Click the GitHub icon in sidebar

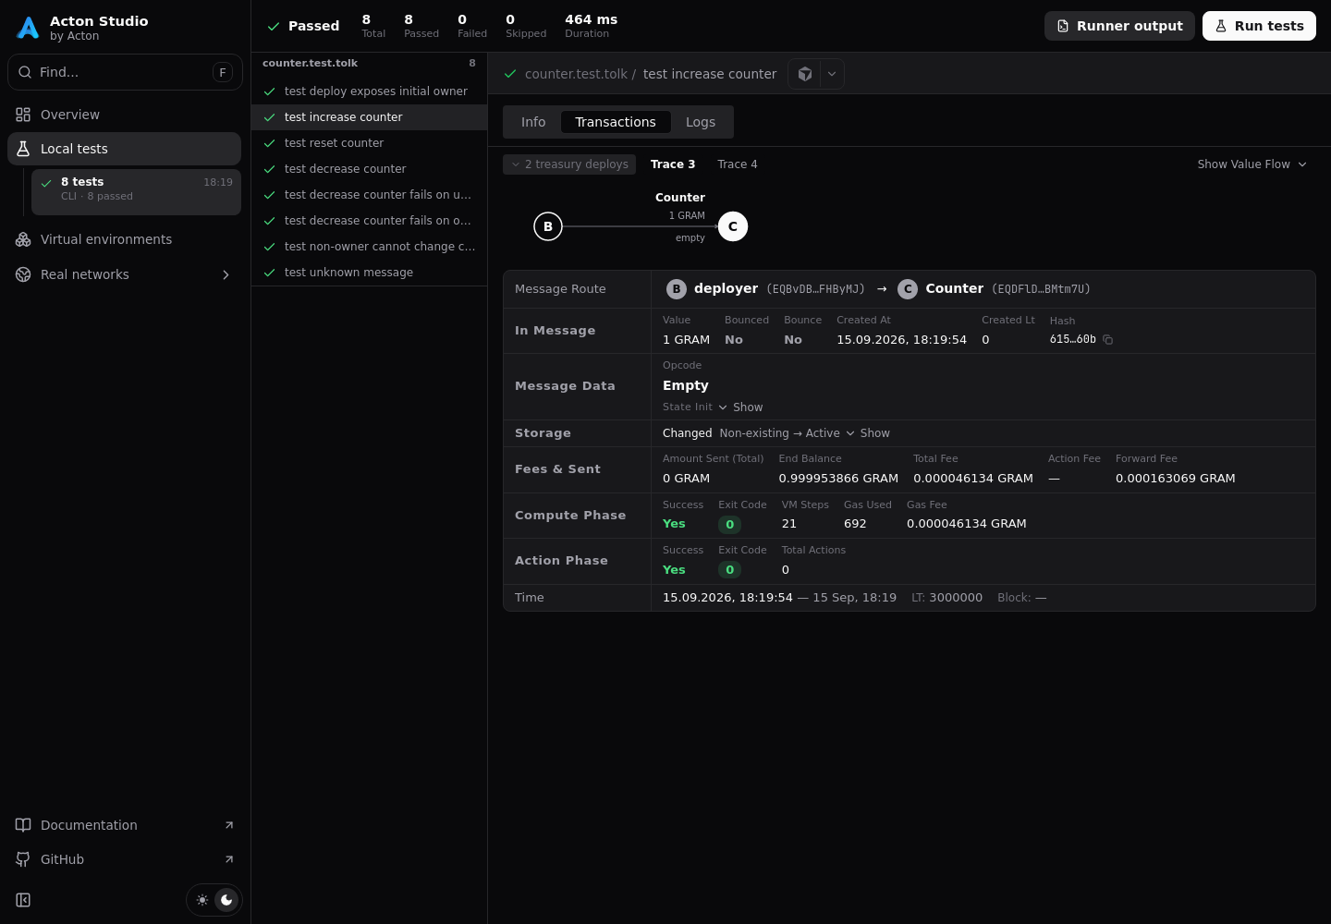(23, 859)
